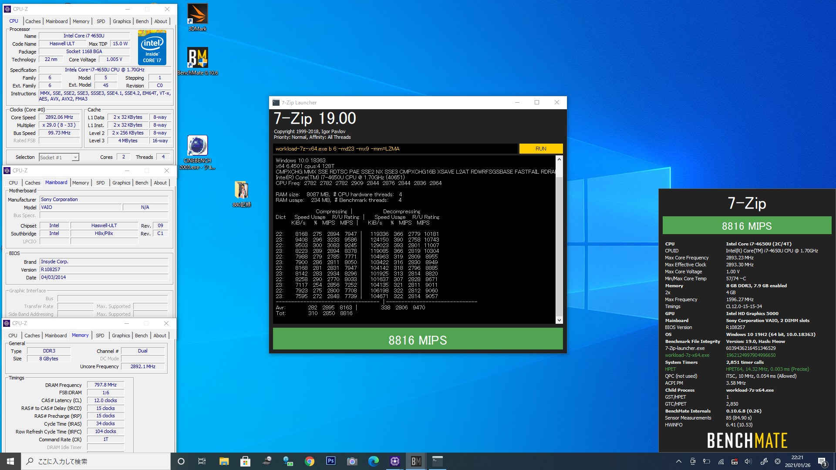
Task: Open Task View in the taskbar
Action: point(202,461)
